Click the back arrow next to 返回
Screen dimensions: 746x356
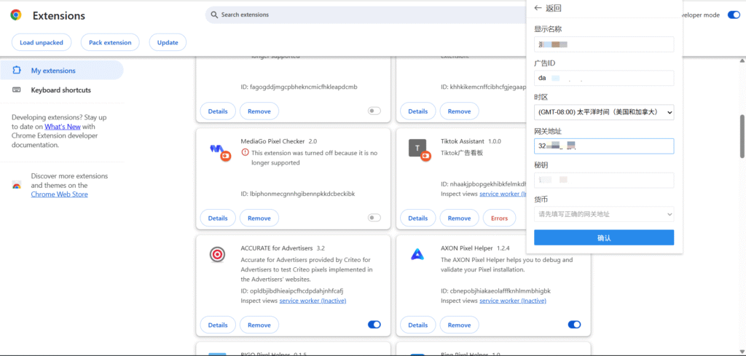click(538, 8)
